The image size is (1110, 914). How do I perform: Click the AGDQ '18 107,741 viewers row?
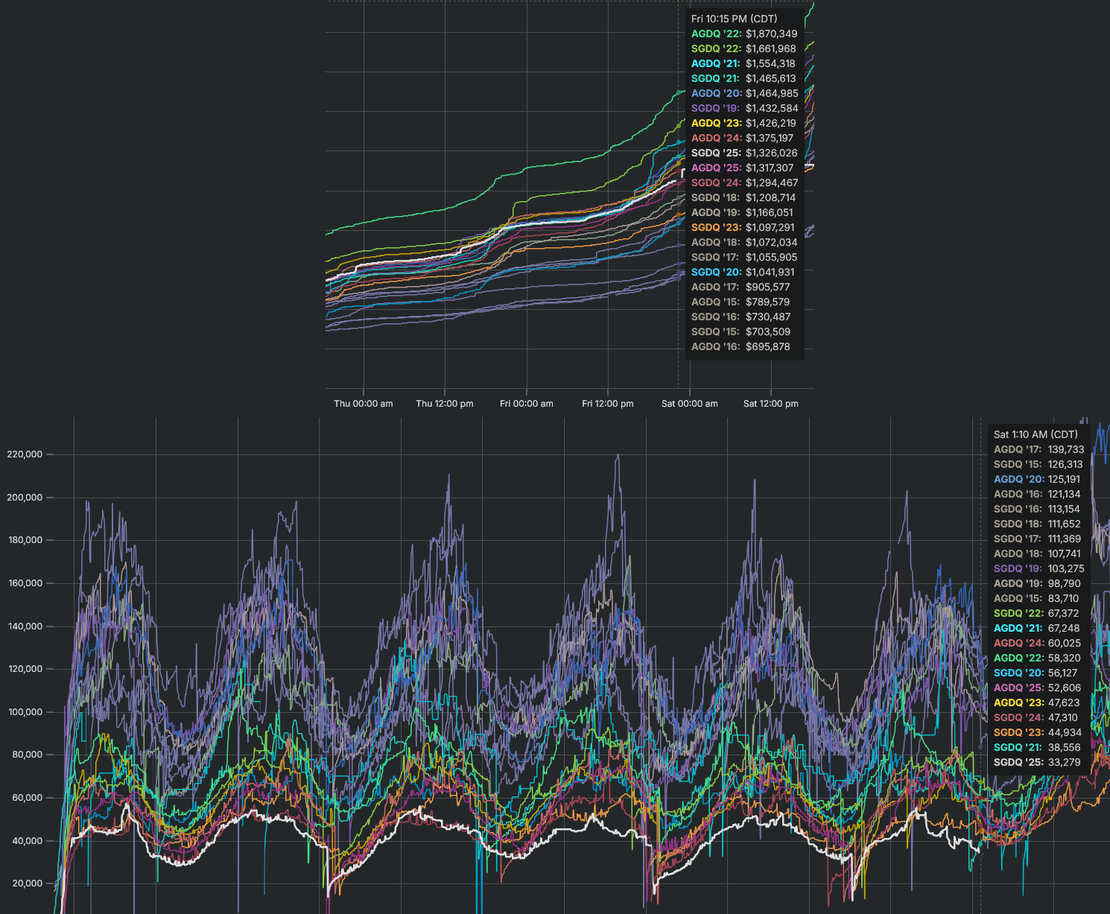pos(1037,553)
